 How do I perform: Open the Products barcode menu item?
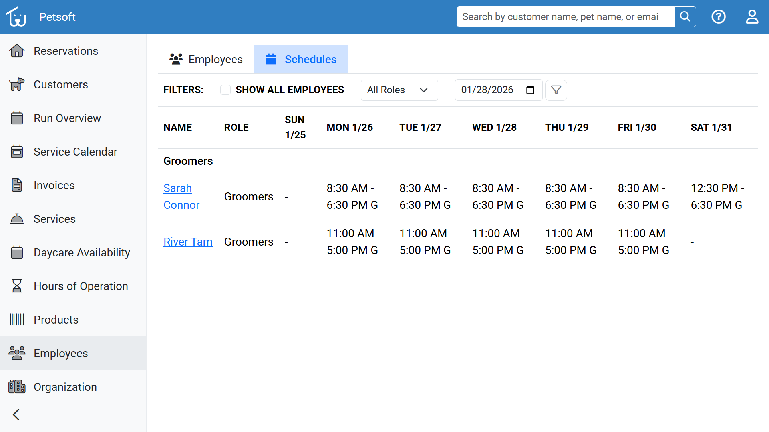pos(56,320)
